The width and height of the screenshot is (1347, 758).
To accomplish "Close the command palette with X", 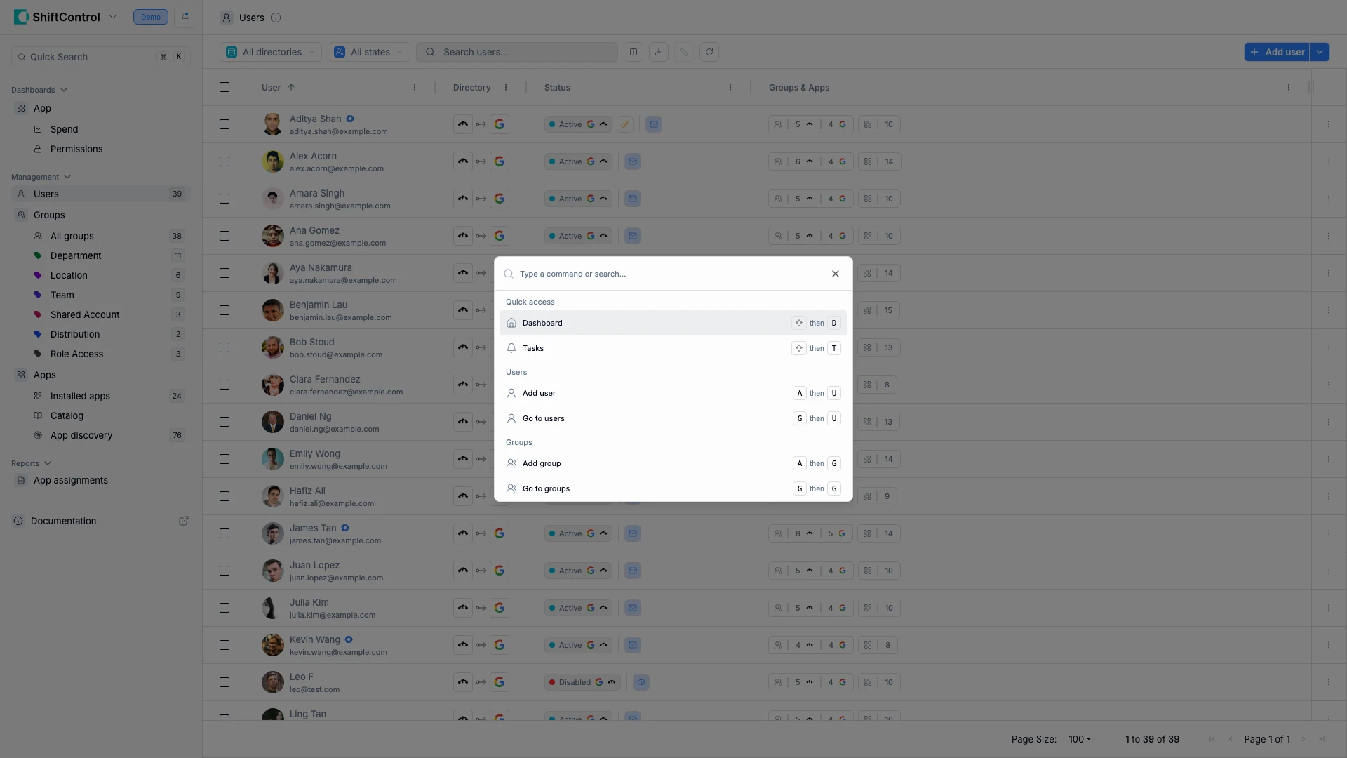I will (x=836, y=274).
